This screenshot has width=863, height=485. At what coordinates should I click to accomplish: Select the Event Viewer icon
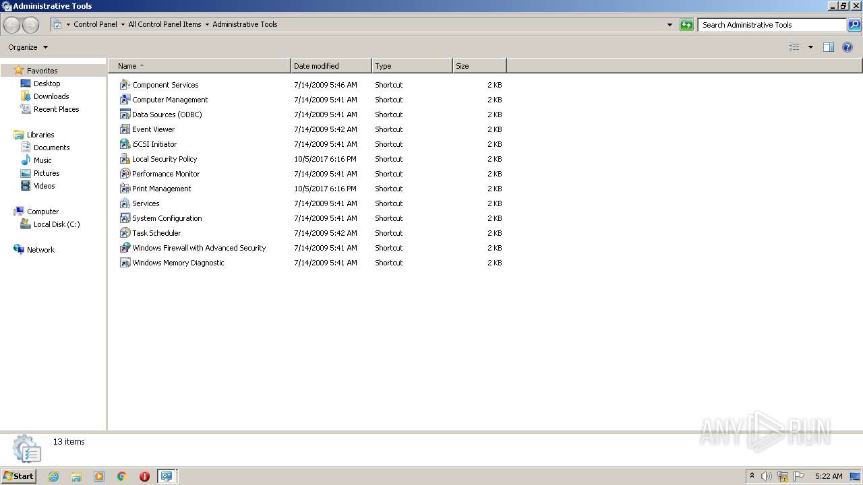pos(125,129)
